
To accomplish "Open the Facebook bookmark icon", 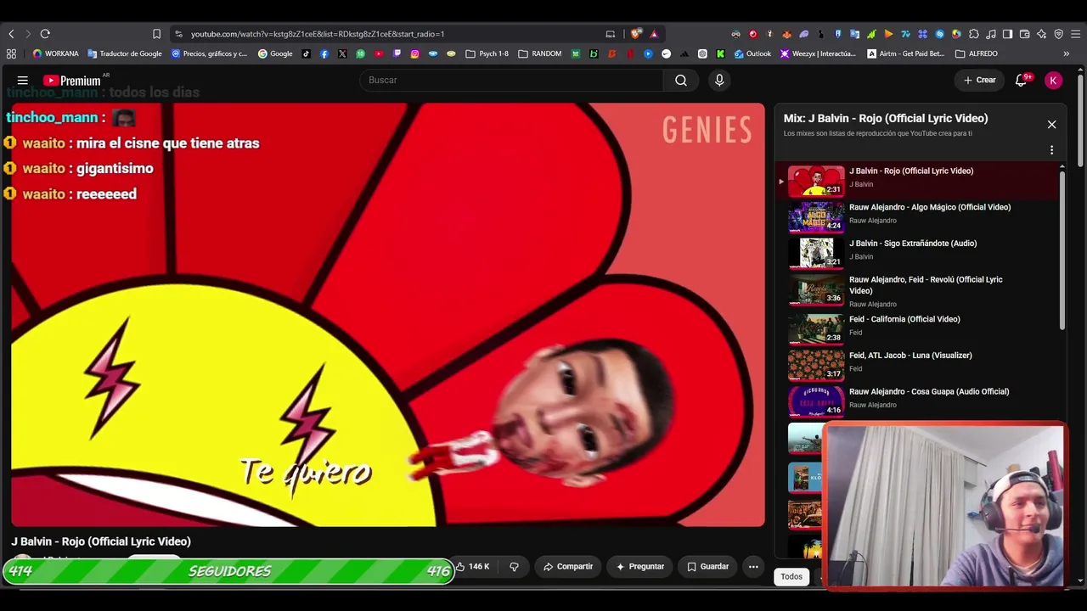I will pyautogui.click(x=324, y=53).
